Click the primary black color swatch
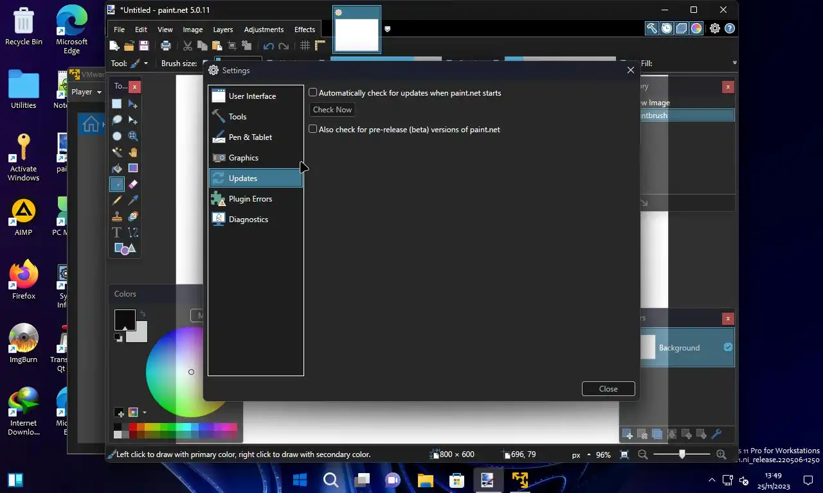This screenshot has height=493, width=823. 125,320
